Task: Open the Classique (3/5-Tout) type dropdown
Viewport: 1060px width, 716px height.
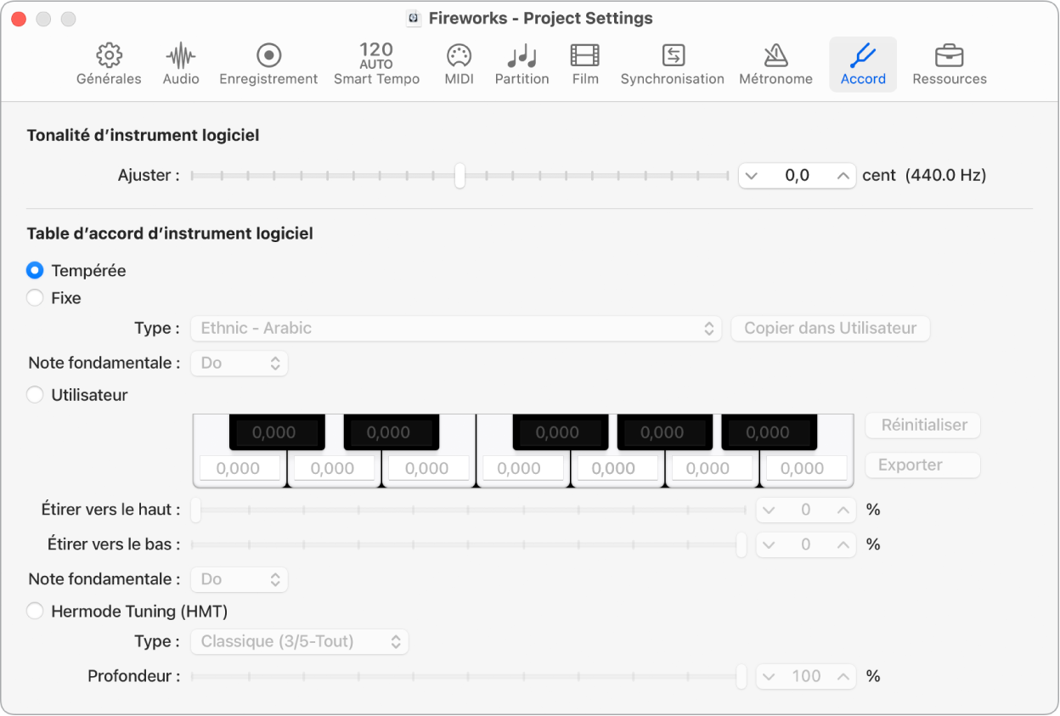Action: point(299,641)
